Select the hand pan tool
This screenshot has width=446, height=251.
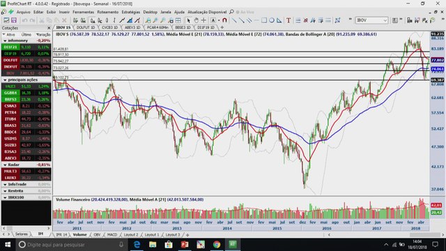click(x=196, y=20)
